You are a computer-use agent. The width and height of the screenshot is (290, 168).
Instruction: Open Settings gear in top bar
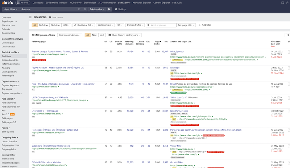tap(121, 9)
